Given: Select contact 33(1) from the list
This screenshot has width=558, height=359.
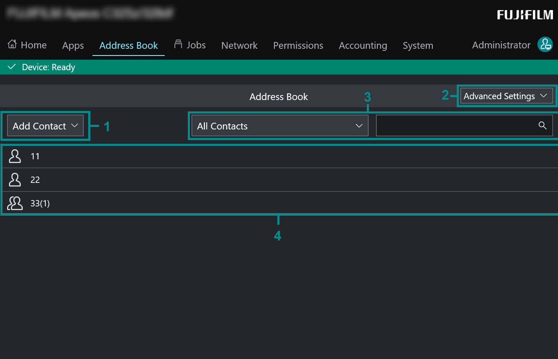Looking at the screenshot, I should (40, 203).
